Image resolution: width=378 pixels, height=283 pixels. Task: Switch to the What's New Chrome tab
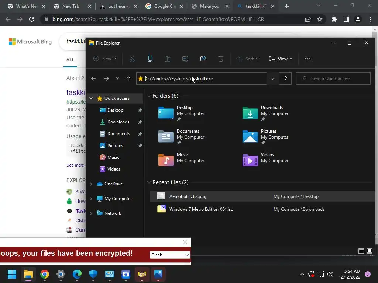[x=26, y=6]
